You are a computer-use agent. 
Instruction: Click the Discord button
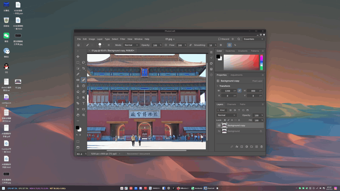[224, 39]
